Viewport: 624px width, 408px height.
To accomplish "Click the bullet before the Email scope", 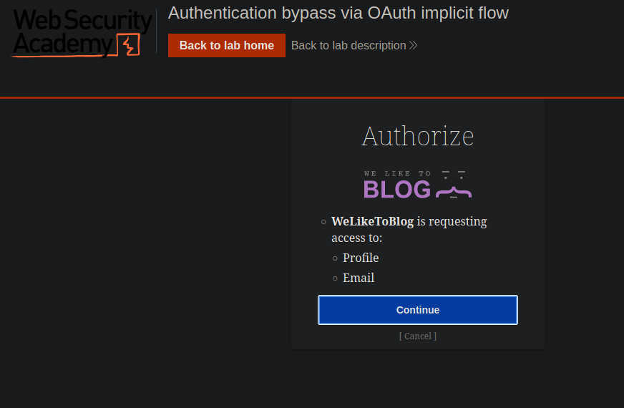I will point(335,278).
